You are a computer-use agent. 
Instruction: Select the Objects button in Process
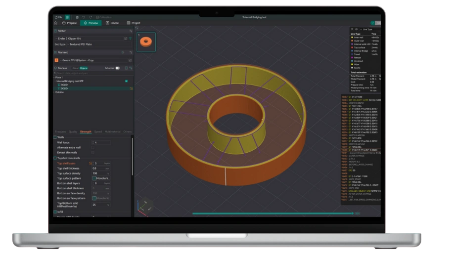tap(84, 68)
